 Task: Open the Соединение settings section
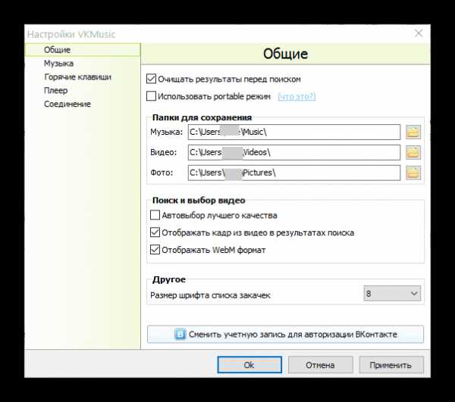pos(67,104)
